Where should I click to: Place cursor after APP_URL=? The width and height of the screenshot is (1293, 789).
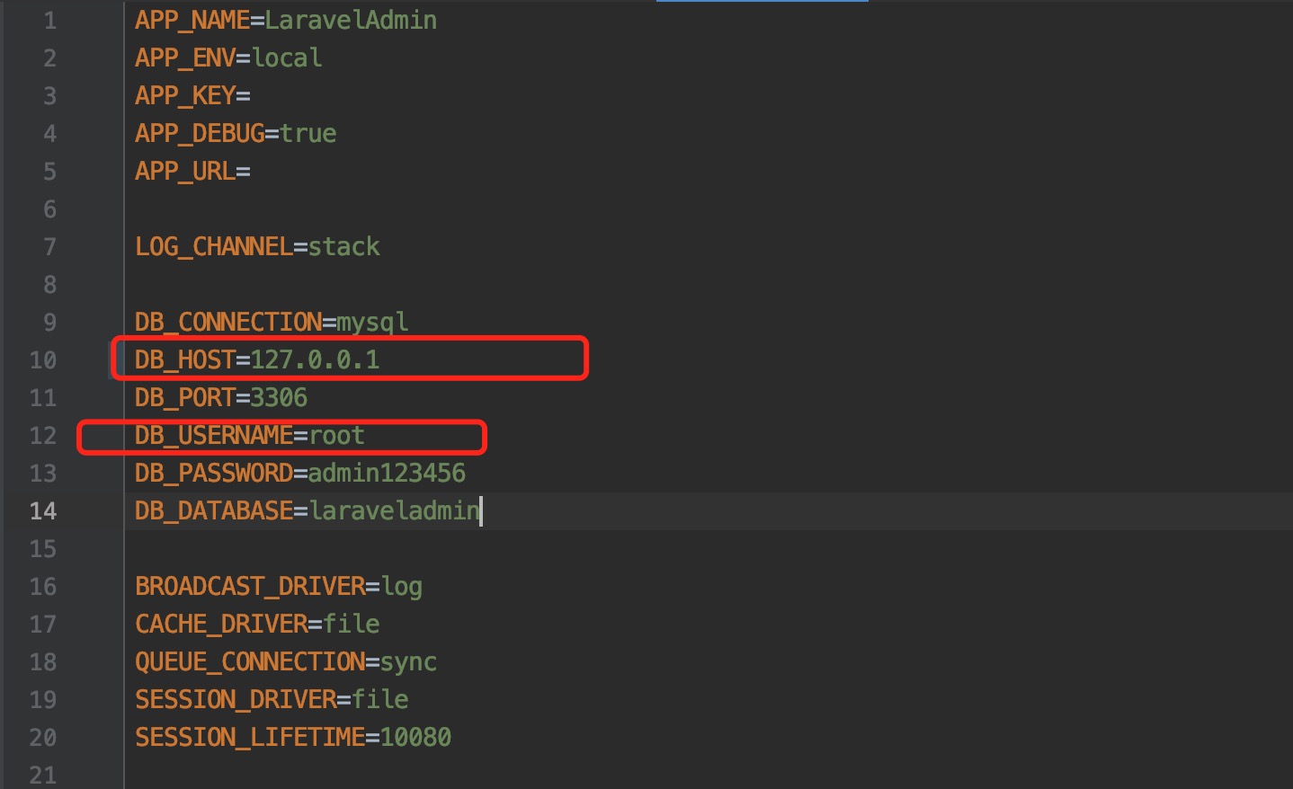point(252,171)
